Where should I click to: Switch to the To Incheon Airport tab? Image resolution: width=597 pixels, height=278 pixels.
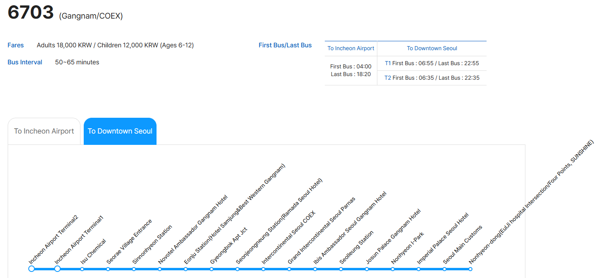pyautogui.click(x=44, y=131)
